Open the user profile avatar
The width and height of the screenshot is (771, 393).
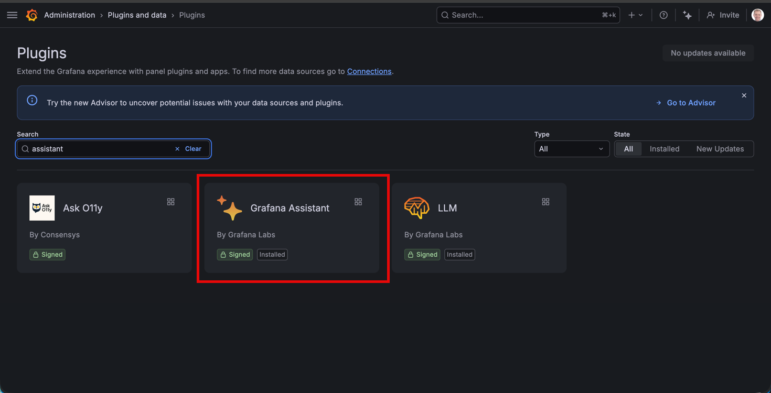[x=757, y=15]
